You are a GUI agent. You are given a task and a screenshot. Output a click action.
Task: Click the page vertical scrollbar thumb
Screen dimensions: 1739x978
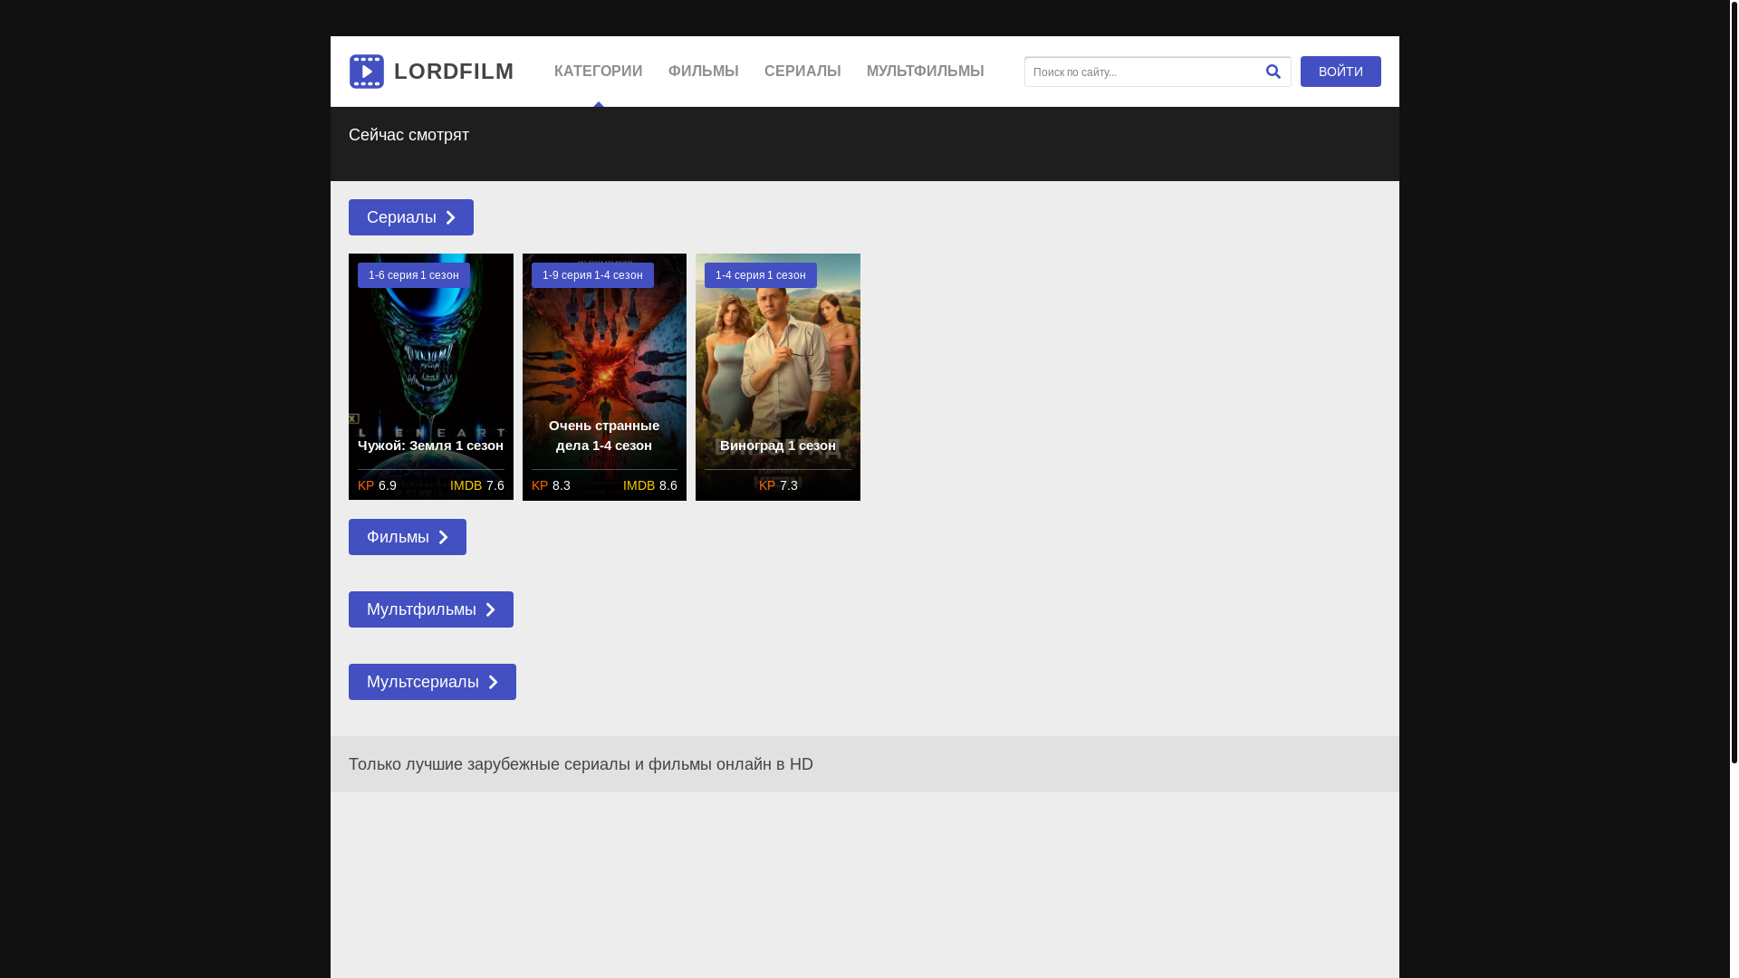1734,380
